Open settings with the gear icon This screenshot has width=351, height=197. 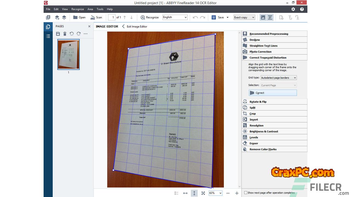coord(293,9)
